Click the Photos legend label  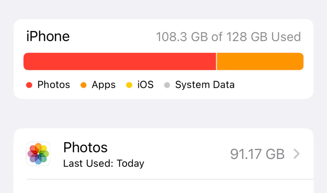click(x=54, y=85)
